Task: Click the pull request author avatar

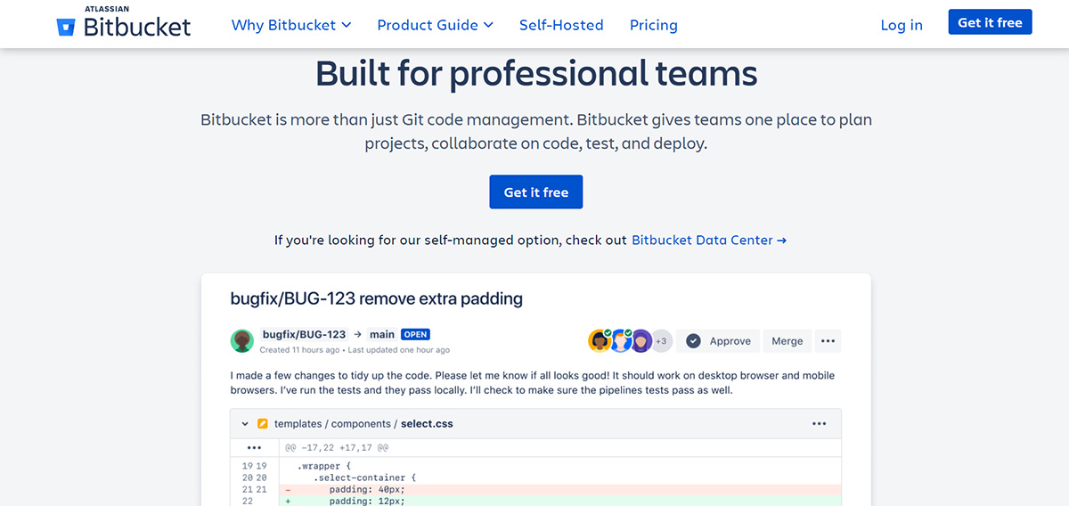Action: 242,340
